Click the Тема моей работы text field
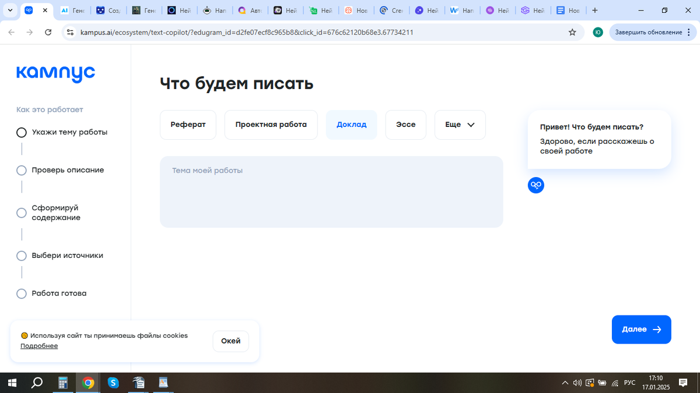Image resolution: width=700 pixels, height=393 pixels. click(x=331, y=192)
